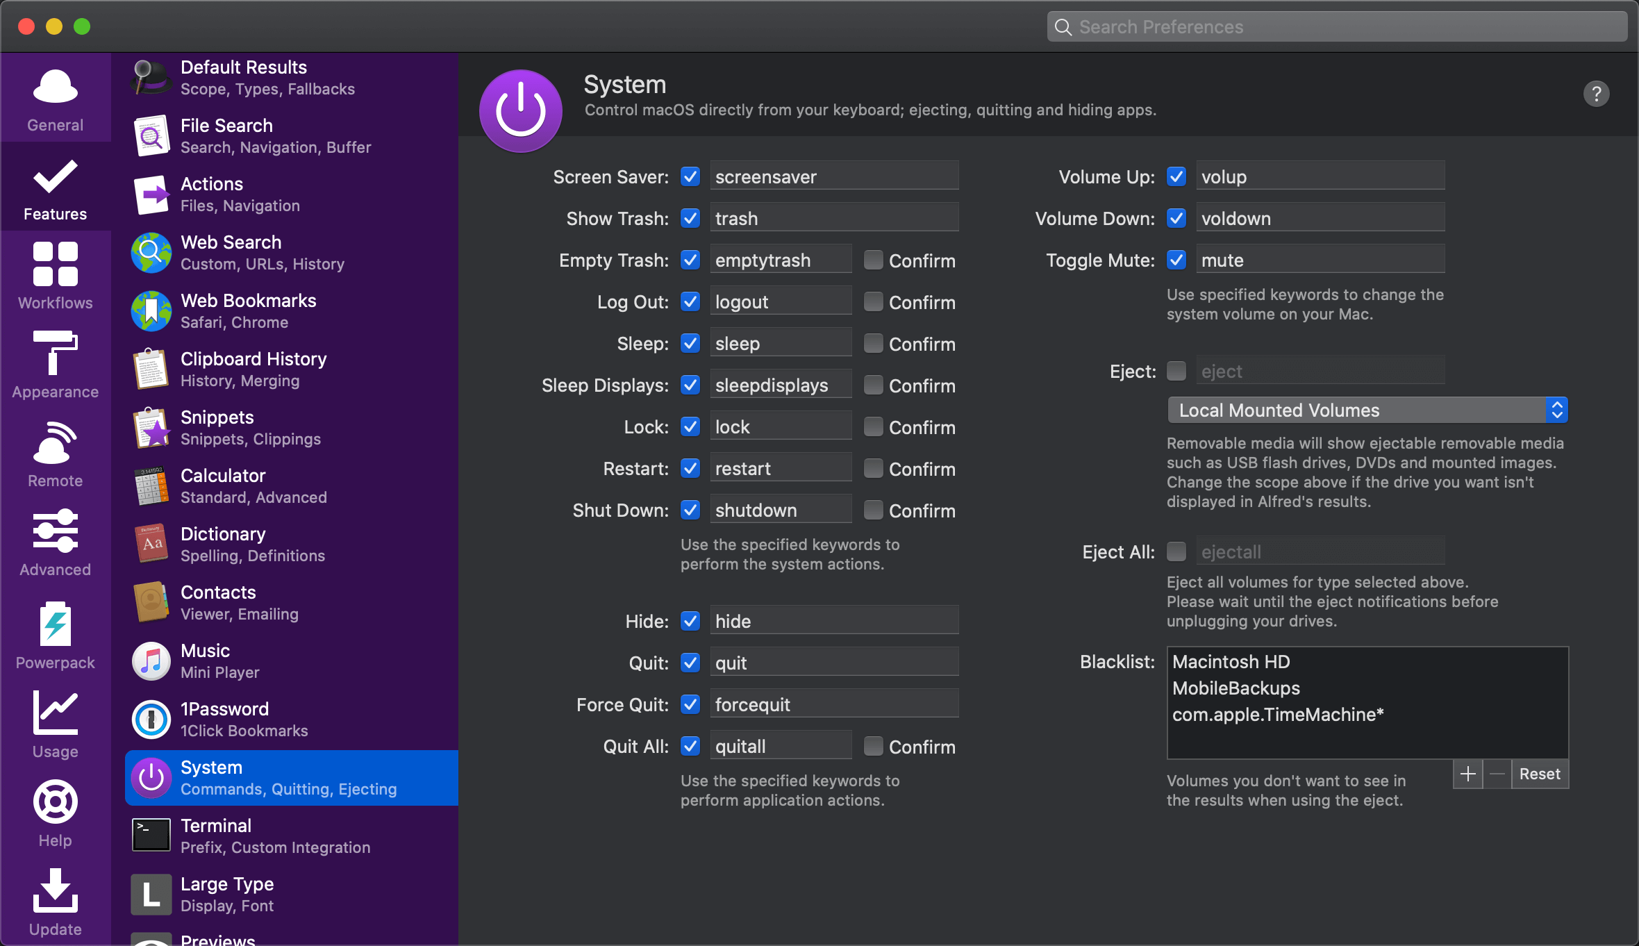The height and width of the screenshot is (946, 1639).
Task: Select Calculator feature
Action: click(292, 486)
